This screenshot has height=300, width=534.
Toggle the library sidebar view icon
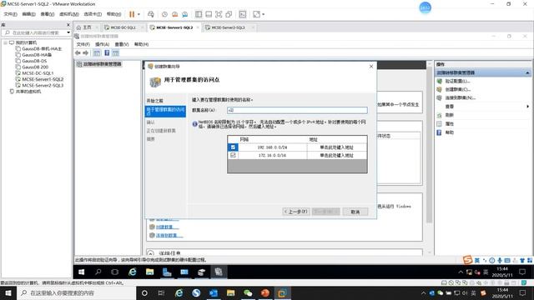199,14
